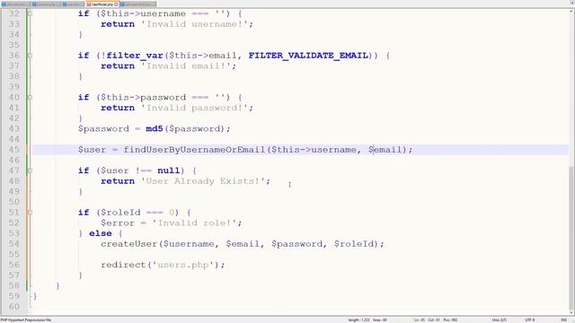
Task: Click line number 60 in the margin
Action: click(x=14, y=307)
